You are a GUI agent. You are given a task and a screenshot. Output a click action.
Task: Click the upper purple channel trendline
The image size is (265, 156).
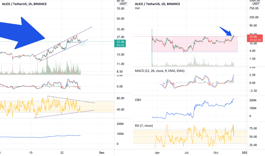63,42
